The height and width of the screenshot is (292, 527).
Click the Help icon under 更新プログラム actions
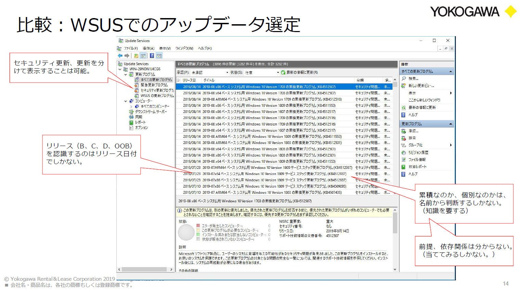(x=404, y=174)
